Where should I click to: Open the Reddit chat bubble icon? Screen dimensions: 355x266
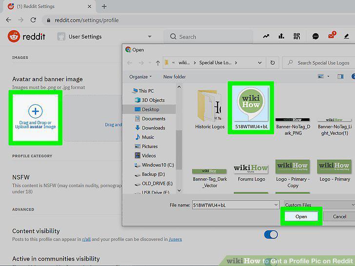(316, 36)
